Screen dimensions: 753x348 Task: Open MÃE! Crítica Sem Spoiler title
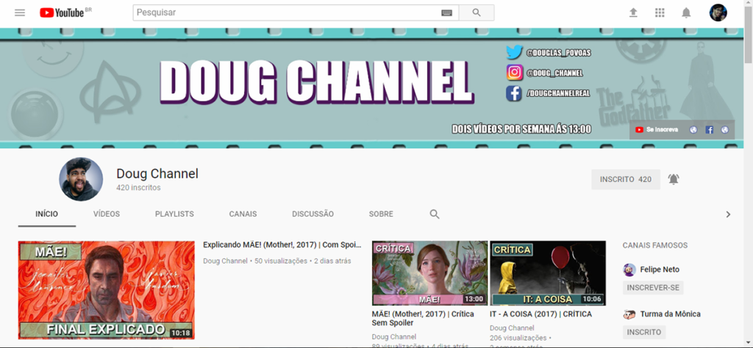(x=423, y=319)
